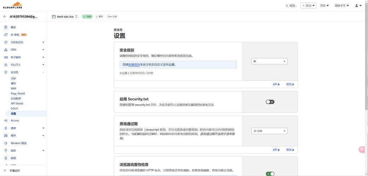Click the Cloudflare logo
Image resolution: width=368 pixels, height=176 pixels.
[12, 5]
